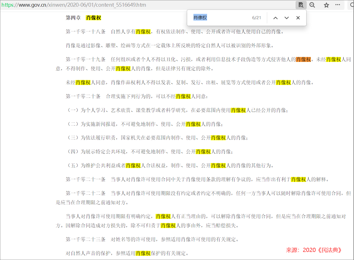Bookmark this page using the star icon

tap(326, 5)
